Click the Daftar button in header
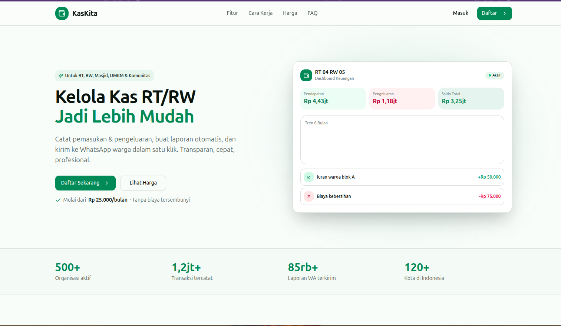561x326 pixels. click(494, 13)
